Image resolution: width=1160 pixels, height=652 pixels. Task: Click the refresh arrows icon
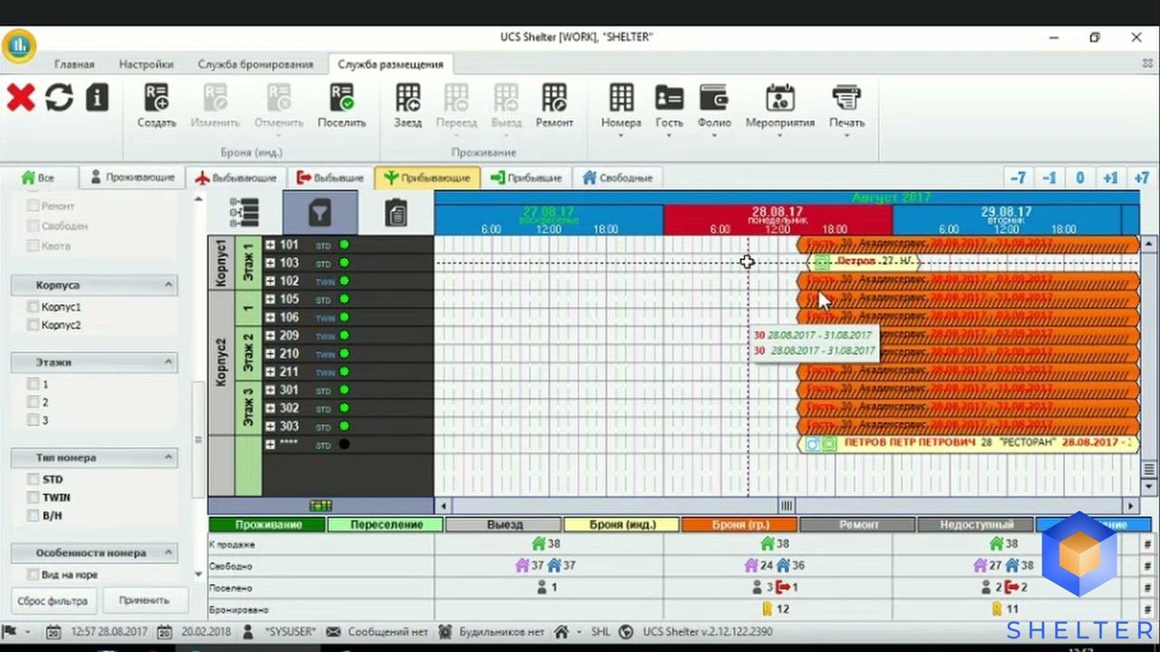59,97
